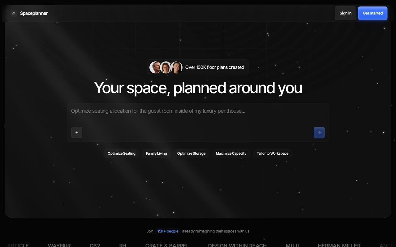Choose the Tailor to Workspace chip

tap(273, 153)
